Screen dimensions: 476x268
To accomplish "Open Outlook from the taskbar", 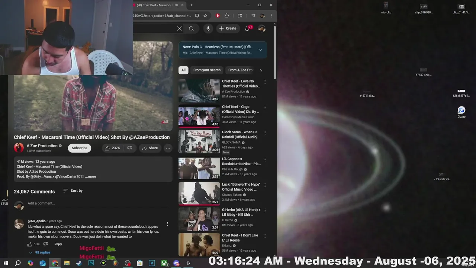I will point(42,263).
